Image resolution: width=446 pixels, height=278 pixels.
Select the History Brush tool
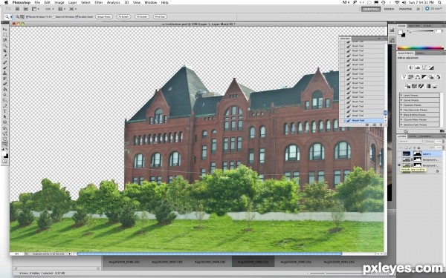(x=5, y=79)
